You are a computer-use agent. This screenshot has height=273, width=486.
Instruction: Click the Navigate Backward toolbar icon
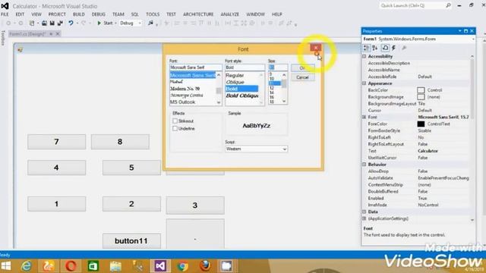coord(8,23)
